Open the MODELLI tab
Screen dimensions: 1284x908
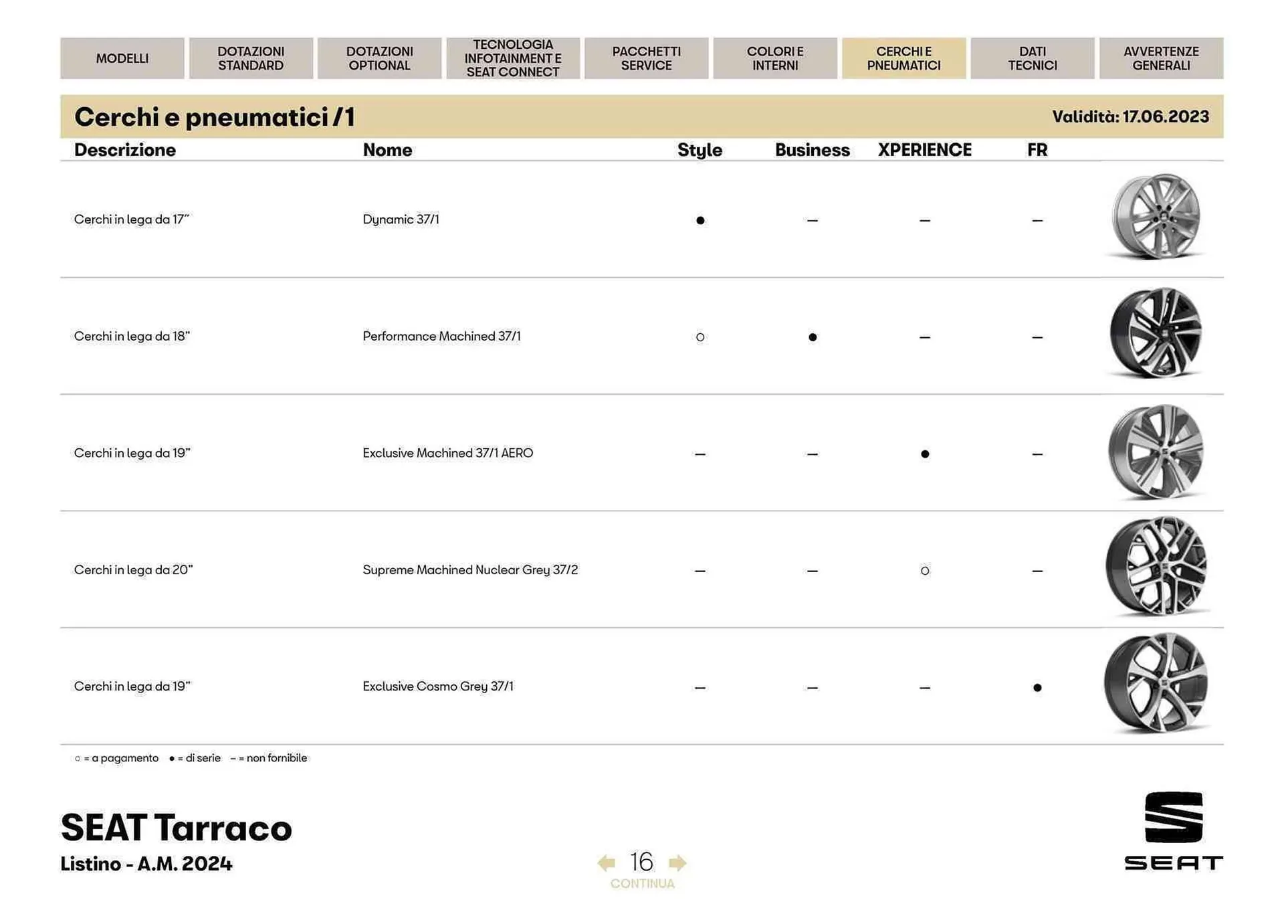[x=122, y=58]
